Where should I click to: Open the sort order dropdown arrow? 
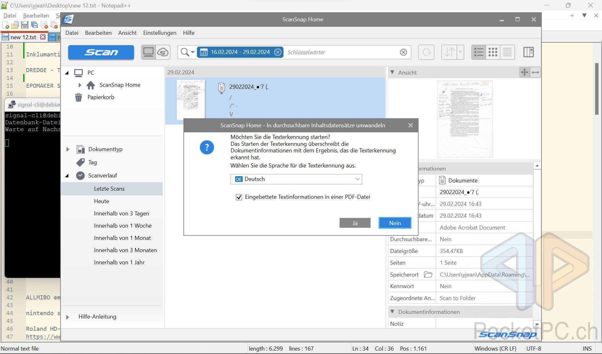(460, 52)
